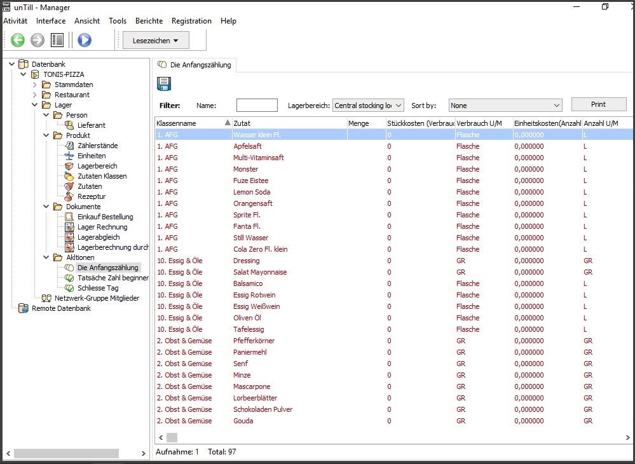This screenshot has width=635, height=464.
Task: Click the tree panel horizontal scrollbar thumb
Action: pyautogui.click(x=66, y=453)
